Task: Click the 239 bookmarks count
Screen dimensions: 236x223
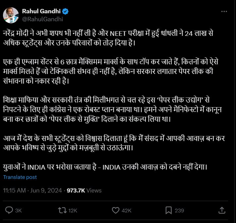Action: 179,210
